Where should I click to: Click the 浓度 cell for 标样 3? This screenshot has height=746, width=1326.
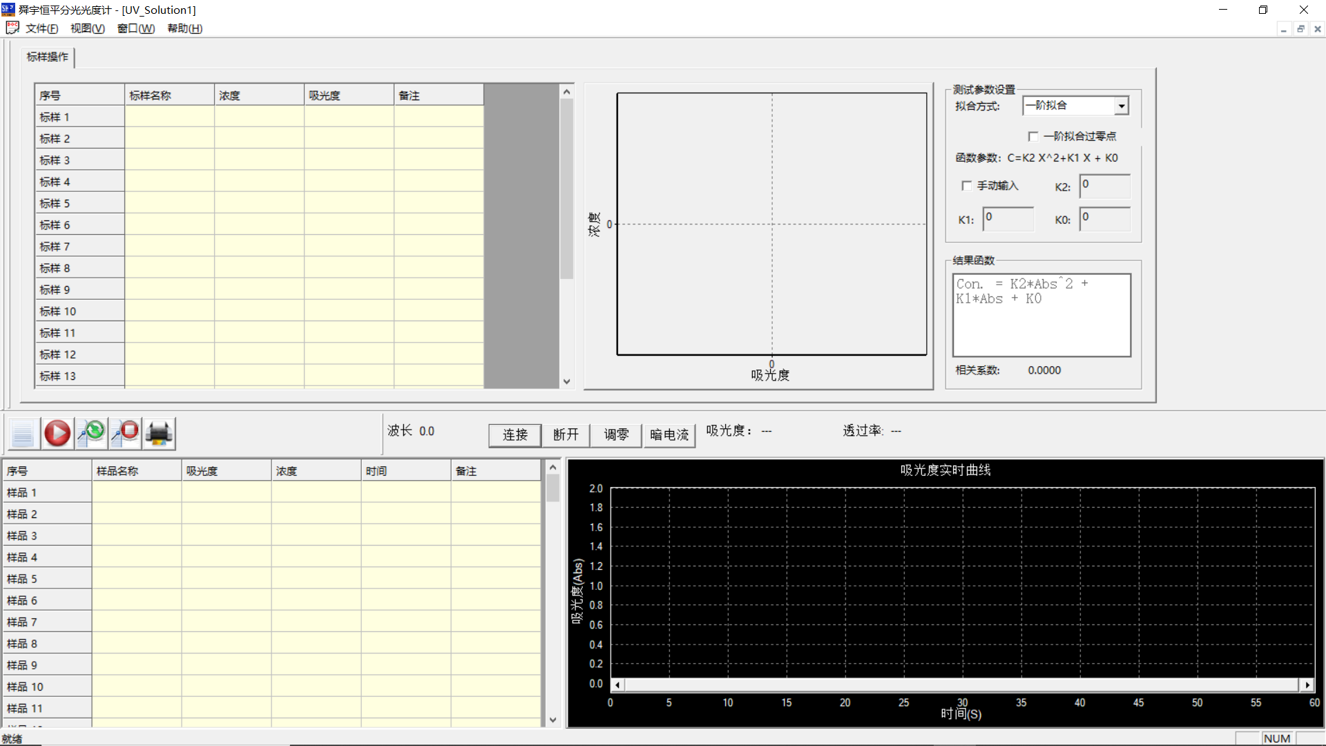coord(259,160)
